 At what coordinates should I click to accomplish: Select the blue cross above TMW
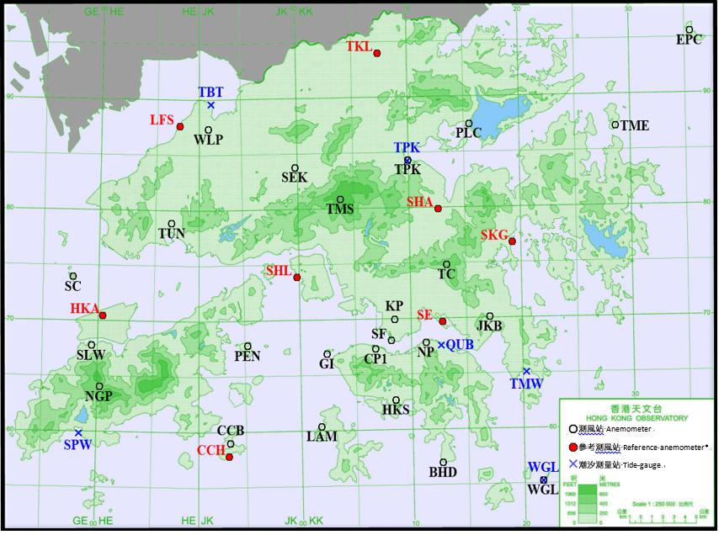pos(526,372)
